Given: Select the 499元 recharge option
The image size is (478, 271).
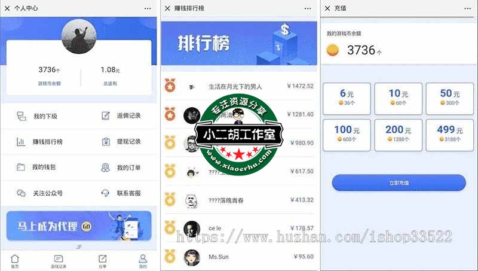Looking at the screenshot, I should click(x=450, y=135).
